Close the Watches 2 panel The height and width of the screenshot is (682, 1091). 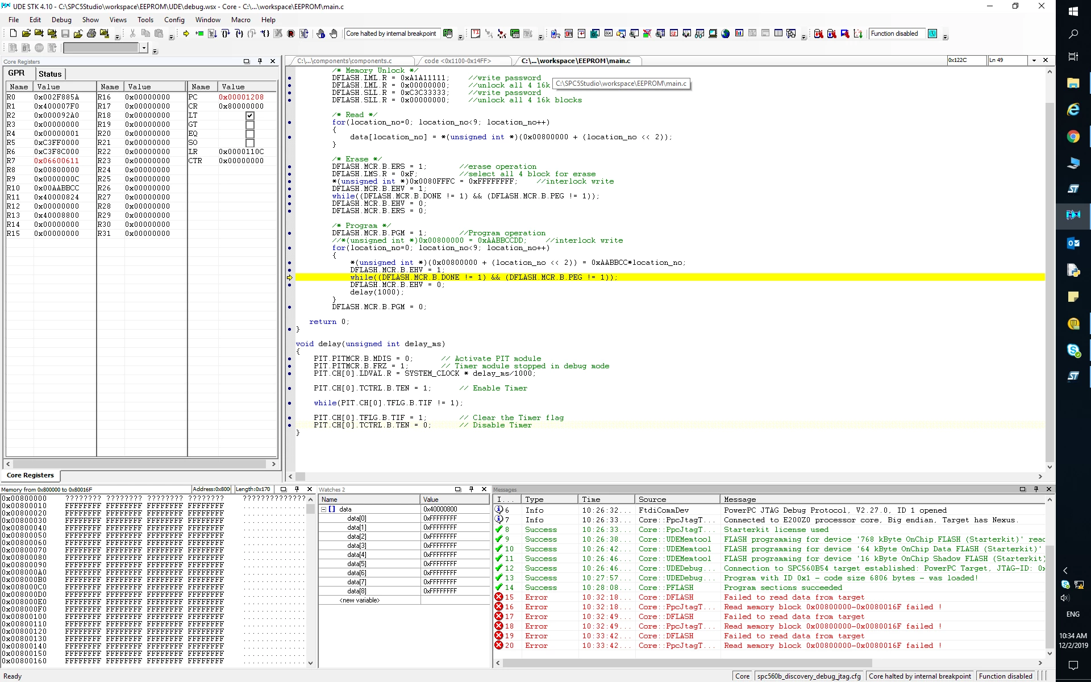(x=484, y=489)
